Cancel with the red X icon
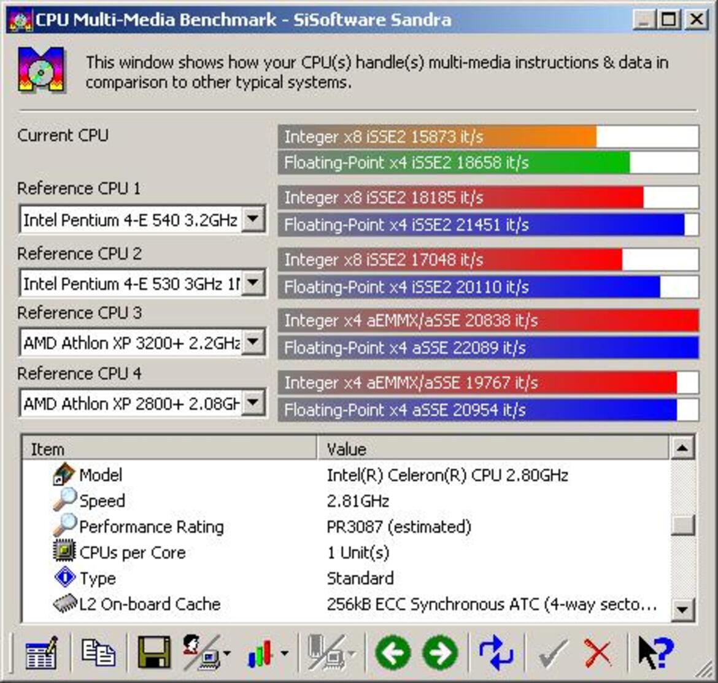 point(598,654)
